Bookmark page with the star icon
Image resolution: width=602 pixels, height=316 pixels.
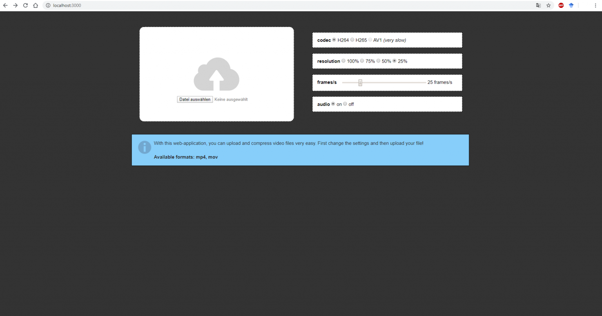548,5
